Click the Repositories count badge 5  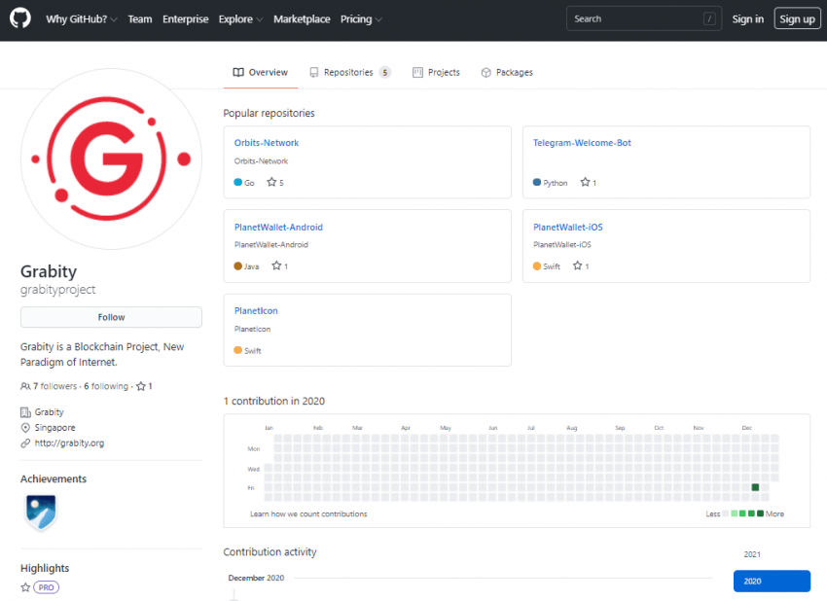tap(385, 72)
